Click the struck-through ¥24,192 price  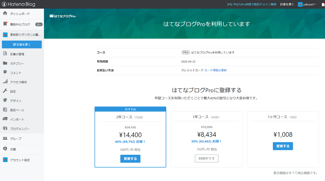tap(130, 127)
